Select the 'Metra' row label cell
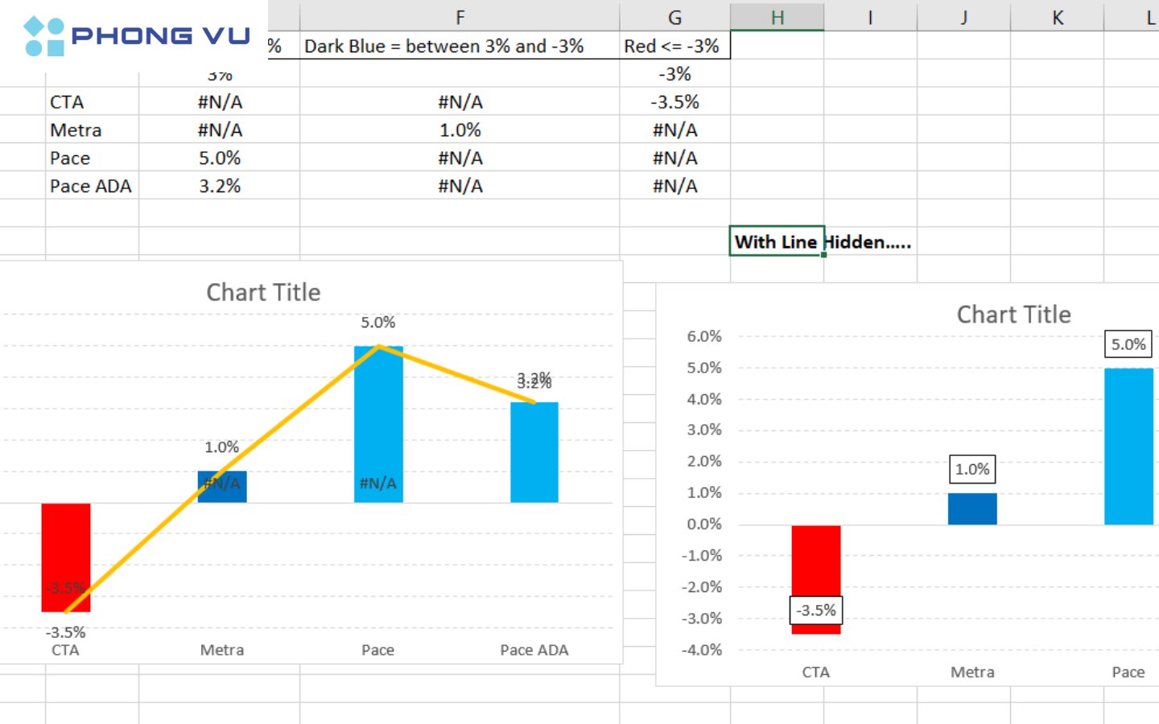The image size is (1159, 724). [x=93, y=130]
